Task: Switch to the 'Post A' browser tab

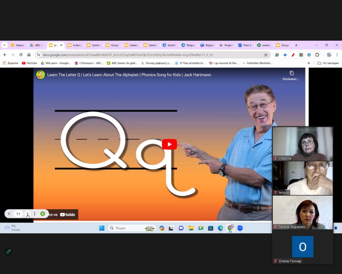Action: click(245, 45)
